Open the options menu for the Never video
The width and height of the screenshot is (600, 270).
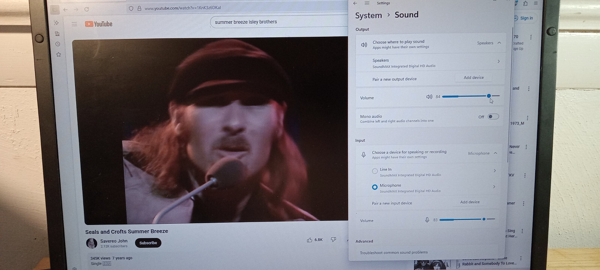526,147
